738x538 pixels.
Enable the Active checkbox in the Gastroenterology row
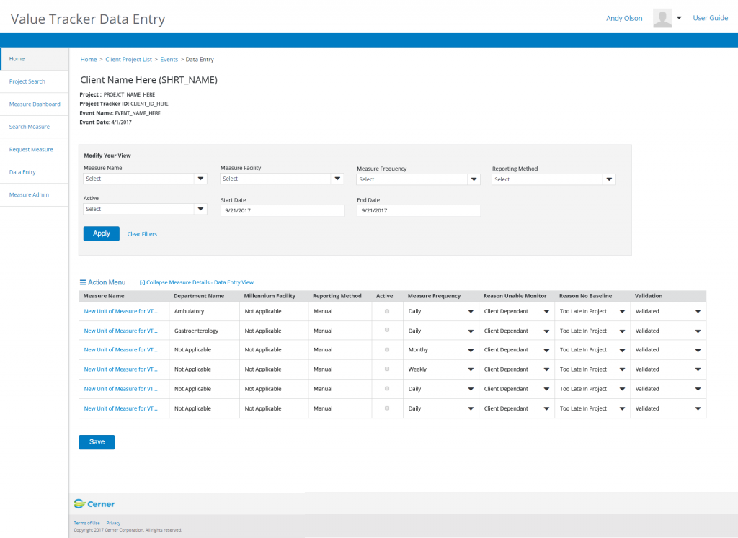tap(386, 330)
